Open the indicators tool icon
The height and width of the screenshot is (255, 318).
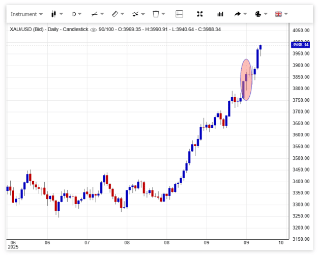point(135,14)
